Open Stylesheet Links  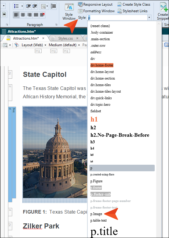click(133, 11)
